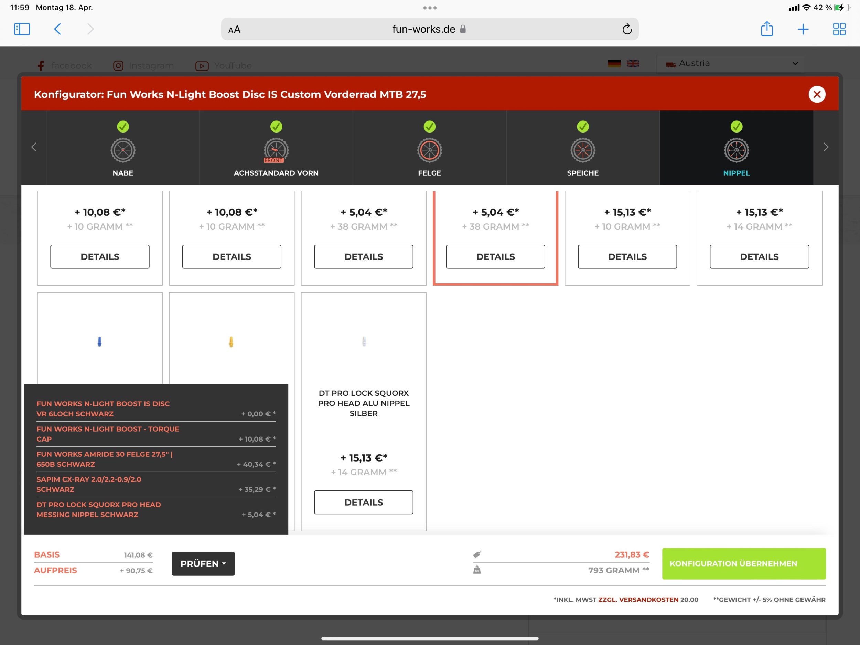Close the Konfigurator dialog
Image resolution: width=860 pixels, height=645 pixels.
[x=817, y=94]
